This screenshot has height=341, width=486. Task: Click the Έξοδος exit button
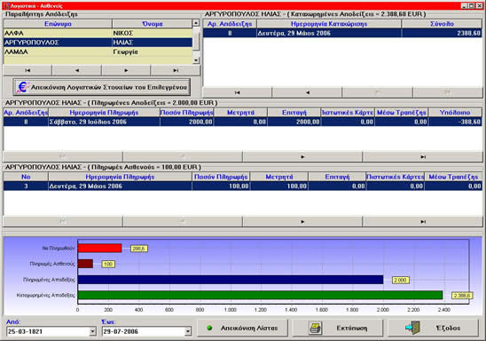(x=434, y=328)
